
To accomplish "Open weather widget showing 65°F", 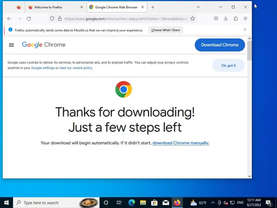I will point(198,203).
